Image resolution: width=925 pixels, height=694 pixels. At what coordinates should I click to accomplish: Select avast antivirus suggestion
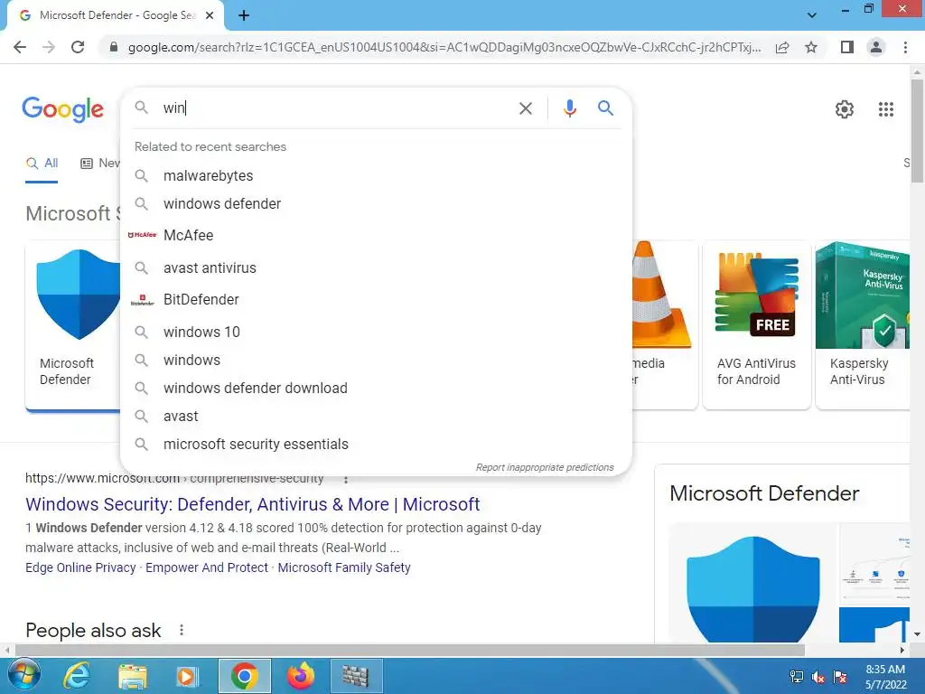coord(376,267)
